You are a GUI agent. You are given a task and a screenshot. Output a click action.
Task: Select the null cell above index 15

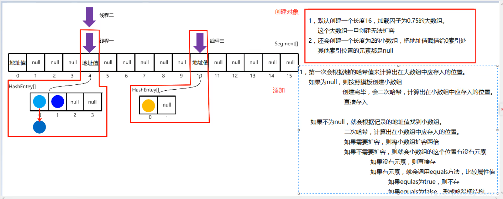(290, 63)
